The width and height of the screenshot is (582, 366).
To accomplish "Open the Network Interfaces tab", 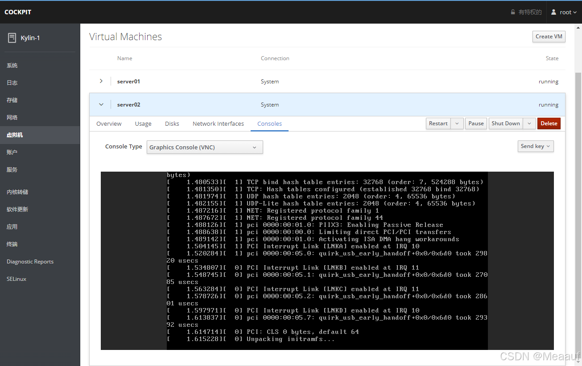I will coord(218,123).
